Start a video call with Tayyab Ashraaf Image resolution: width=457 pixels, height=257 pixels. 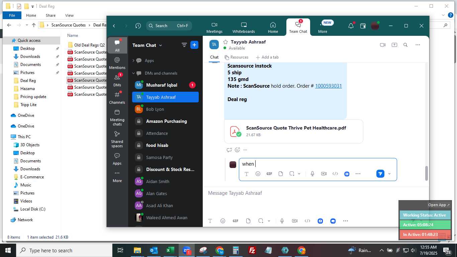[x=383, y=45]
